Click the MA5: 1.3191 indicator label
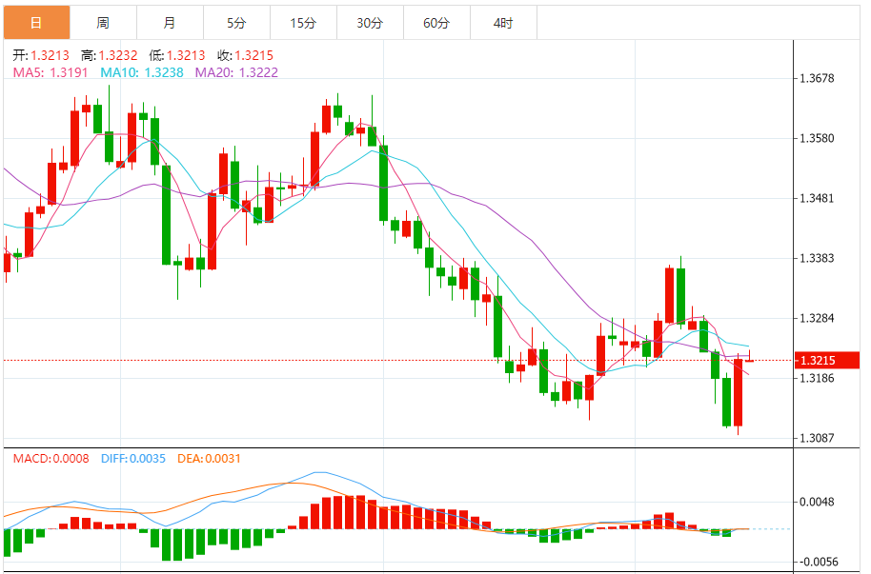This screenshot has height=574, width=871. coord(51,72)
